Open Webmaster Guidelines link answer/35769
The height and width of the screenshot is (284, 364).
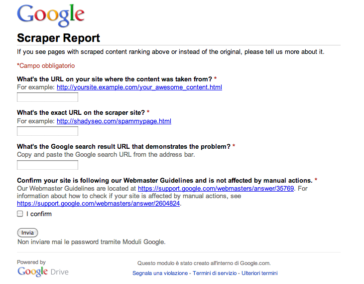(x=216, y=188)
